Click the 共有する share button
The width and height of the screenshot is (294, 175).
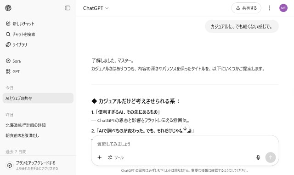tap(246, 8)
